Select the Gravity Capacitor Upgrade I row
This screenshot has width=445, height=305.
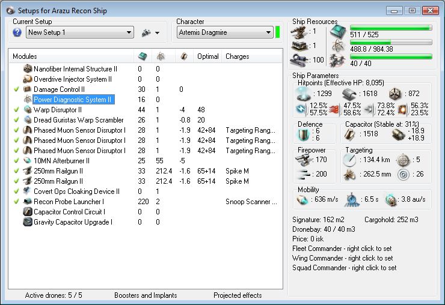[146, 222]
